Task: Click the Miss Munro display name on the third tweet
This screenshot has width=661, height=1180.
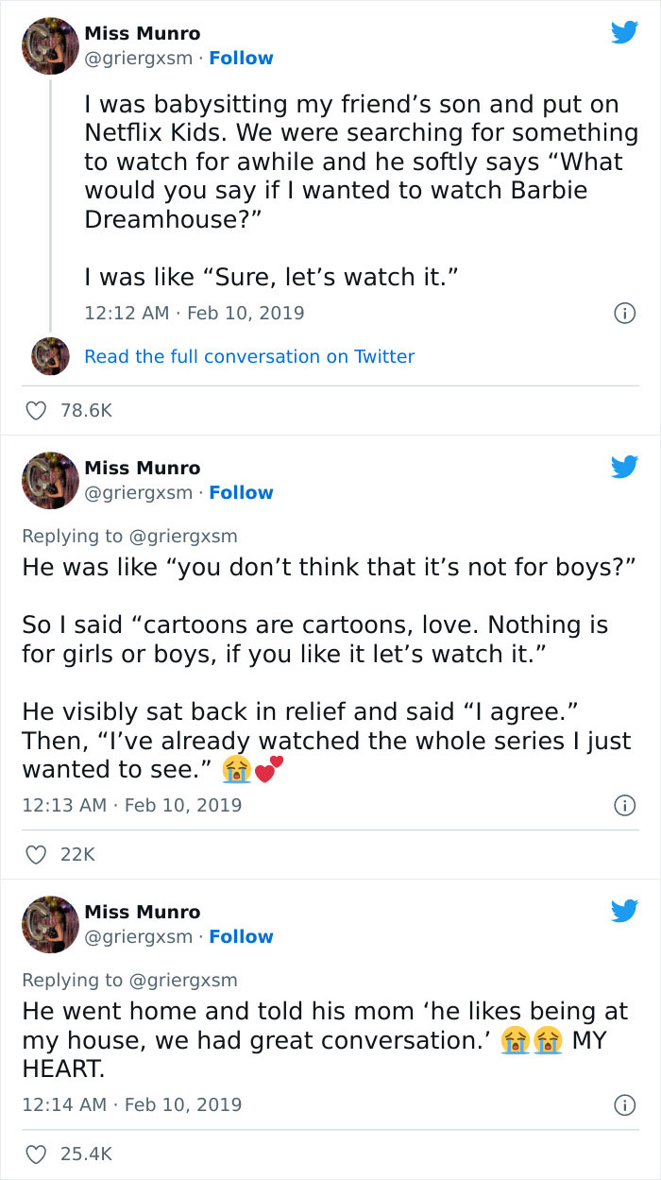Action: click(143, 912)
